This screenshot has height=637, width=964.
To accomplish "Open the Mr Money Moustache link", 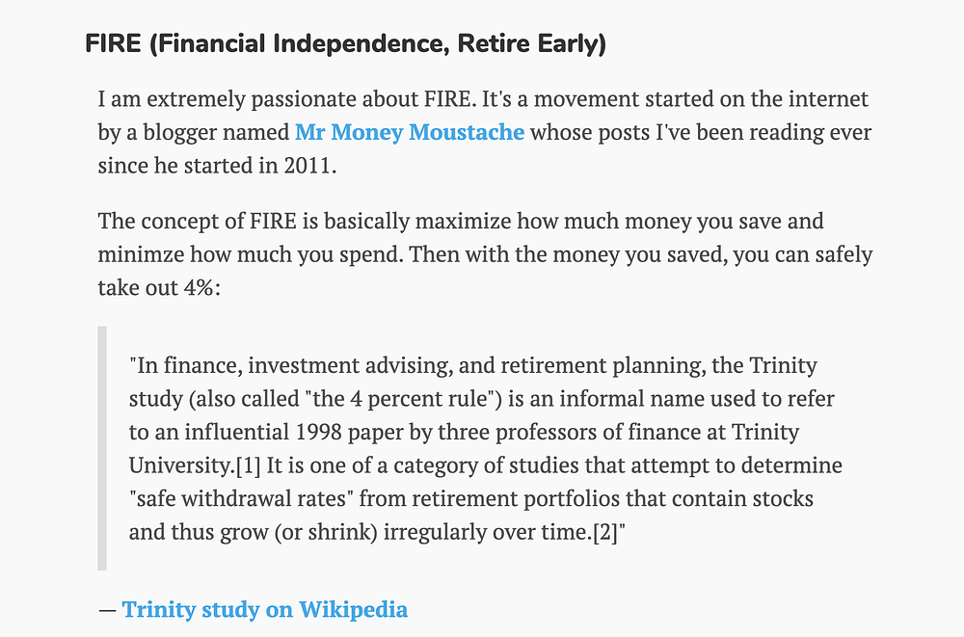I will 410,132.
